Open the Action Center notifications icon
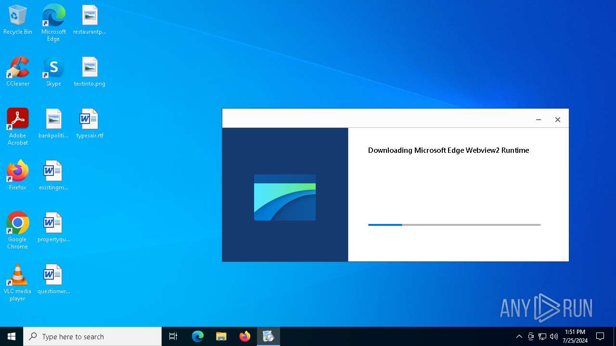 point(600,336)
